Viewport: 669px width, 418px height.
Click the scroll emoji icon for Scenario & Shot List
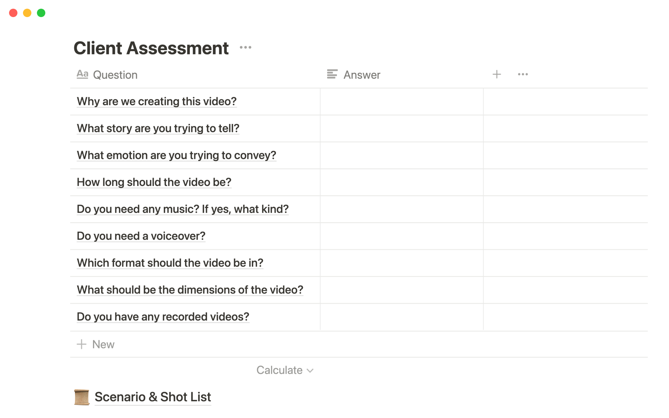click(82, 397)
